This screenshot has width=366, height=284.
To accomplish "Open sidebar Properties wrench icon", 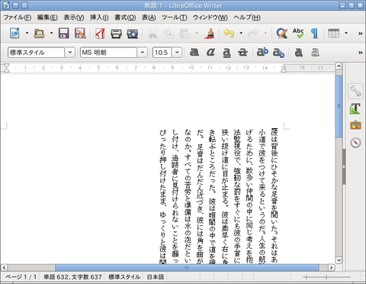I will [x=355, y=91].
